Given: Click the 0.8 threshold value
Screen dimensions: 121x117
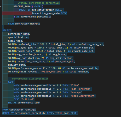Looking at the screenshot, I should click(x=59, y=85).
